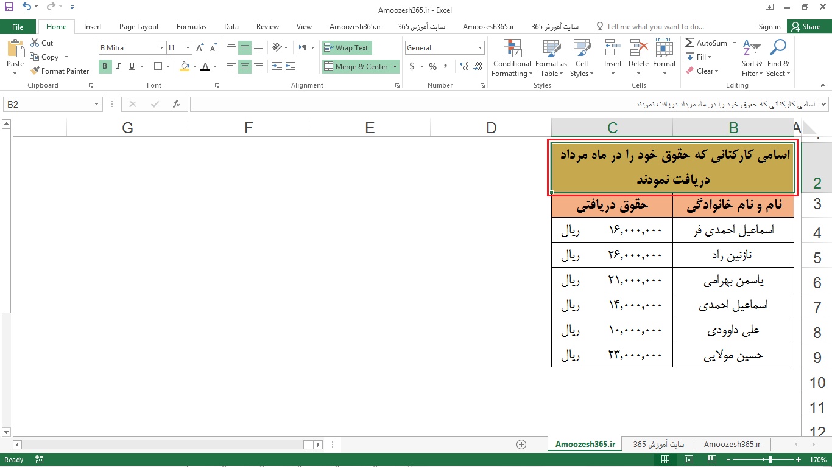Click Sign in

click(x=769, y=27)
